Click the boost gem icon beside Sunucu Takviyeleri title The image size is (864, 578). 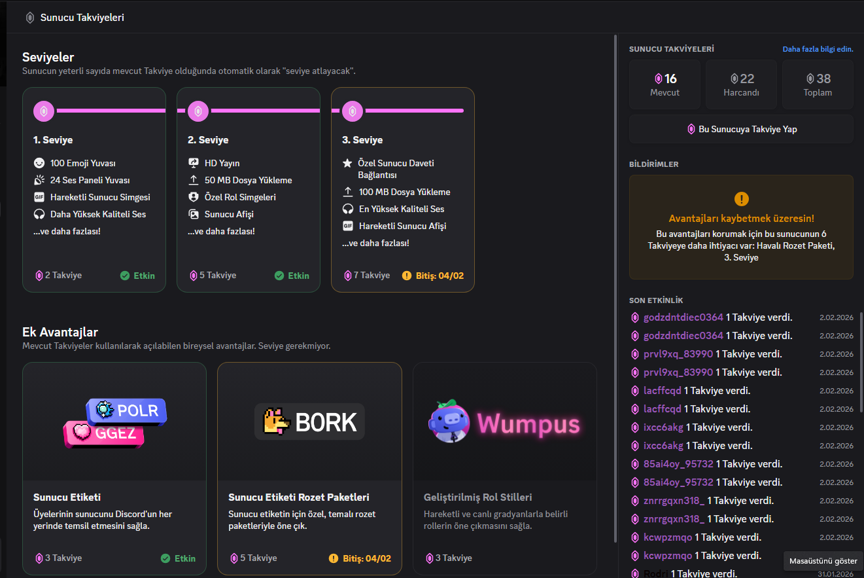pos(30,18)
